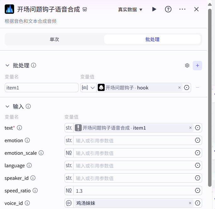Delete the item1 batch row
The height and width of the screenshot is (209, 215).
(197, 88)
